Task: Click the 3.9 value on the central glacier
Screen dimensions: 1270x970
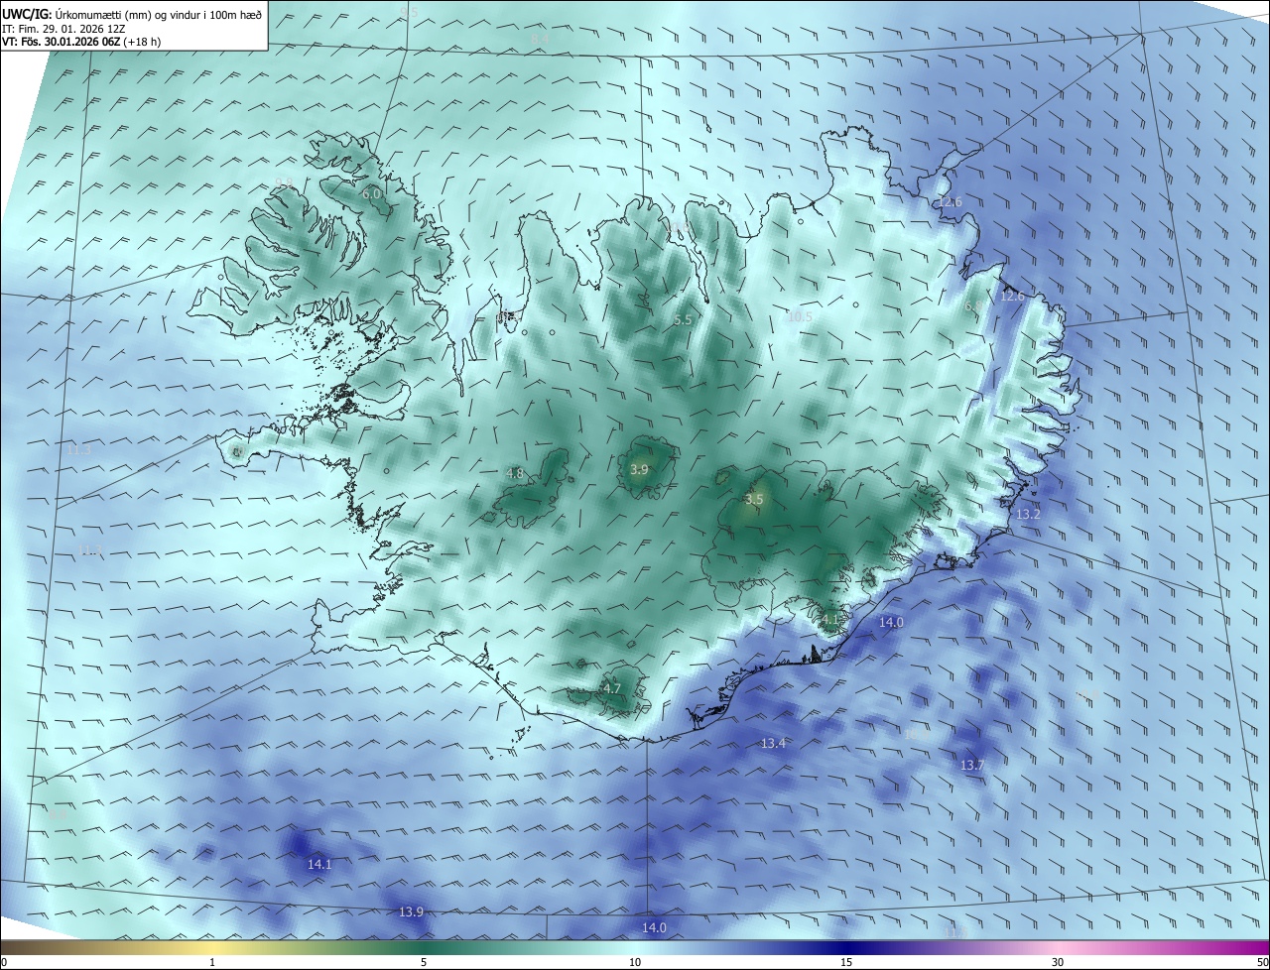Action: [640, 470]
